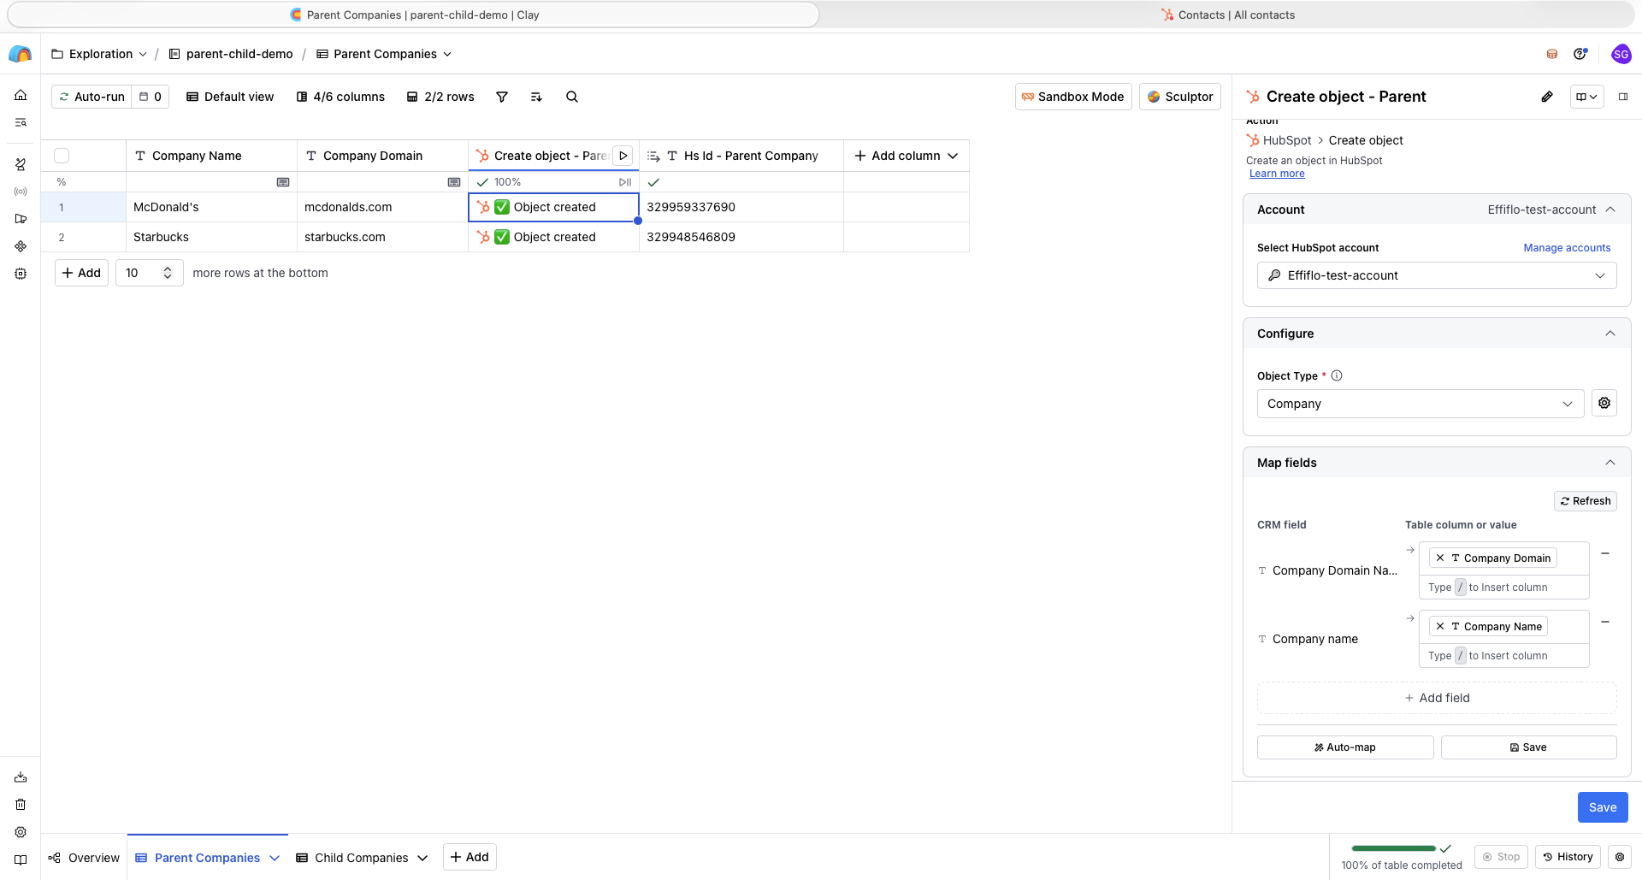1642x880 pixels.
Task: Open the 2/2 rows menu
Action: pyautogui.click(x=440, y=97)
